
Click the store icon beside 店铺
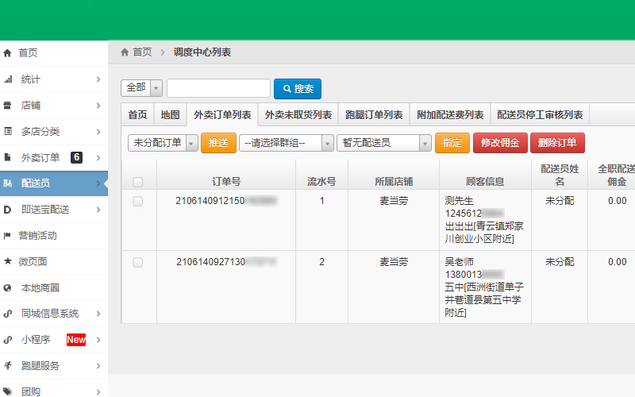[8, 106]
